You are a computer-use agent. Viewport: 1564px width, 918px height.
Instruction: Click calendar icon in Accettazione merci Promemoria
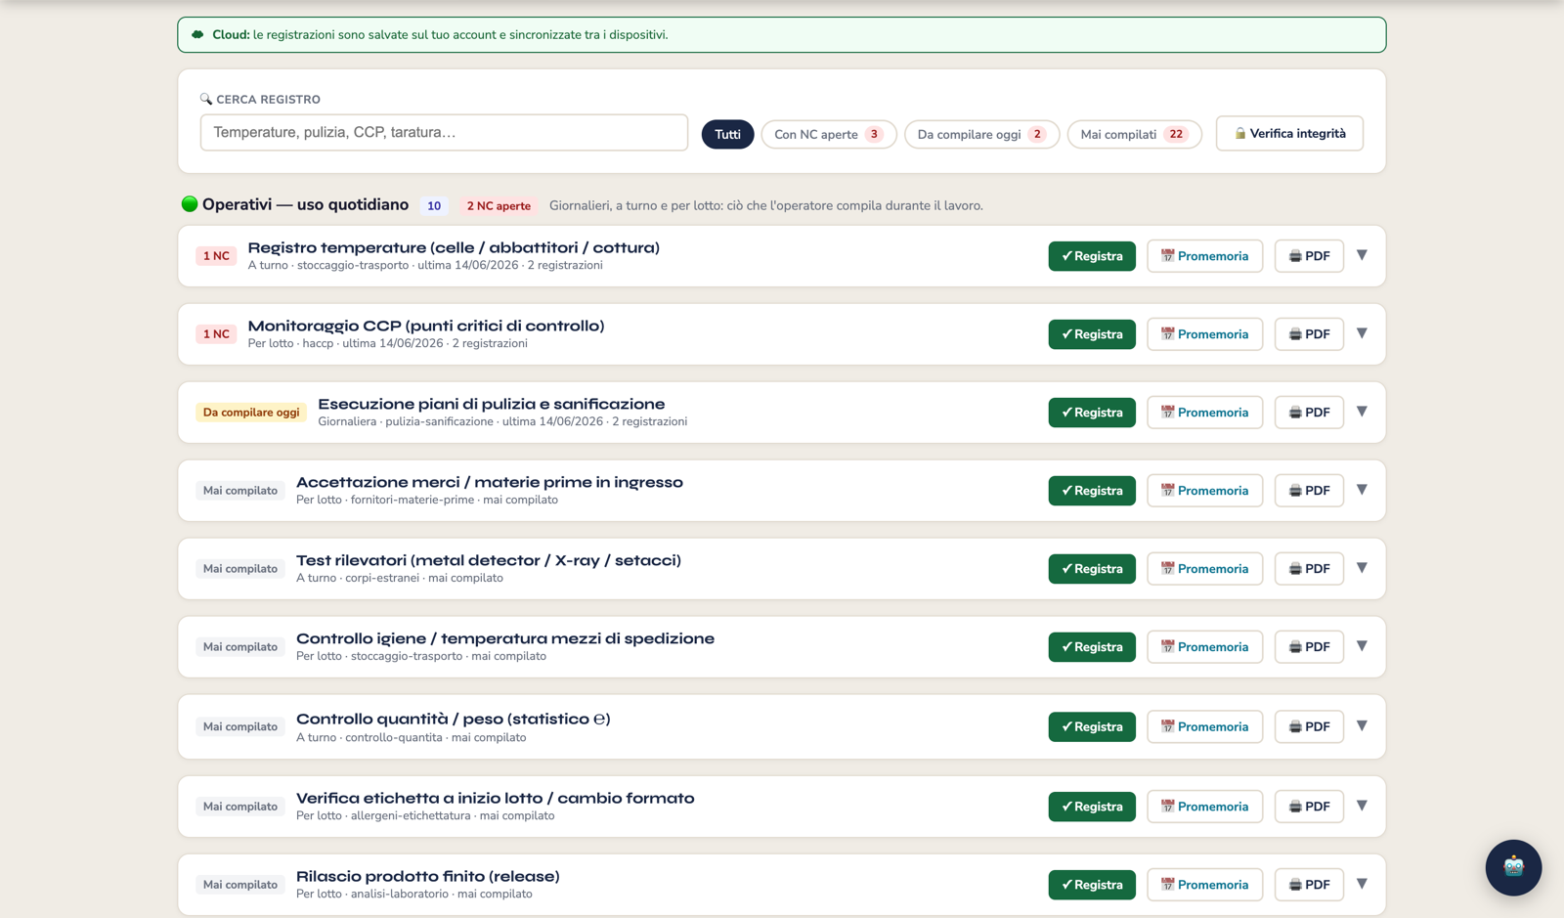pos(1167,491)
